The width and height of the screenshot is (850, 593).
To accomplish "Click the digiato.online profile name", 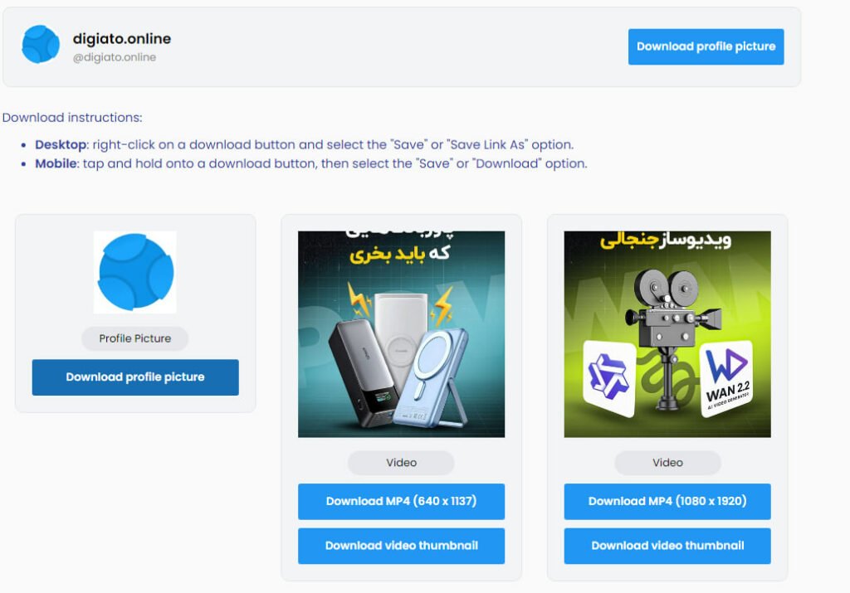I will (x=122, y=38).
